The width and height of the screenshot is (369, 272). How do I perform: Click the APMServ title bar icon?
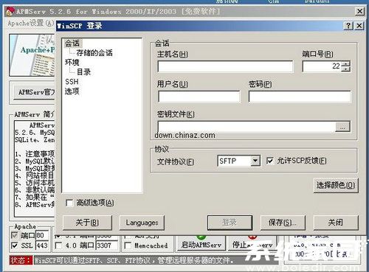(x=10, y=11)
